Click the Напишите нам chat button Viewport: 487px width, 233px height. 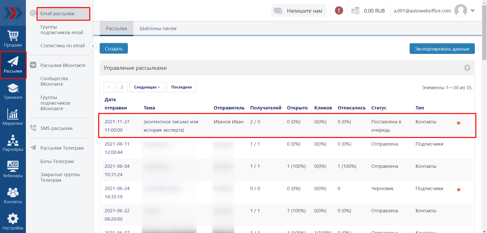click(299, 11)
